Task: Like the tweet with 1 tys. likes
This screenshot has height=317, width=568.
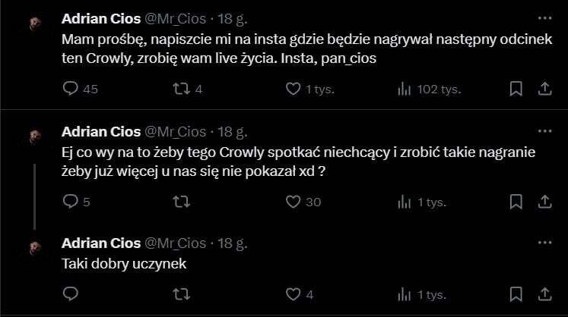Action: pos(293,89)
